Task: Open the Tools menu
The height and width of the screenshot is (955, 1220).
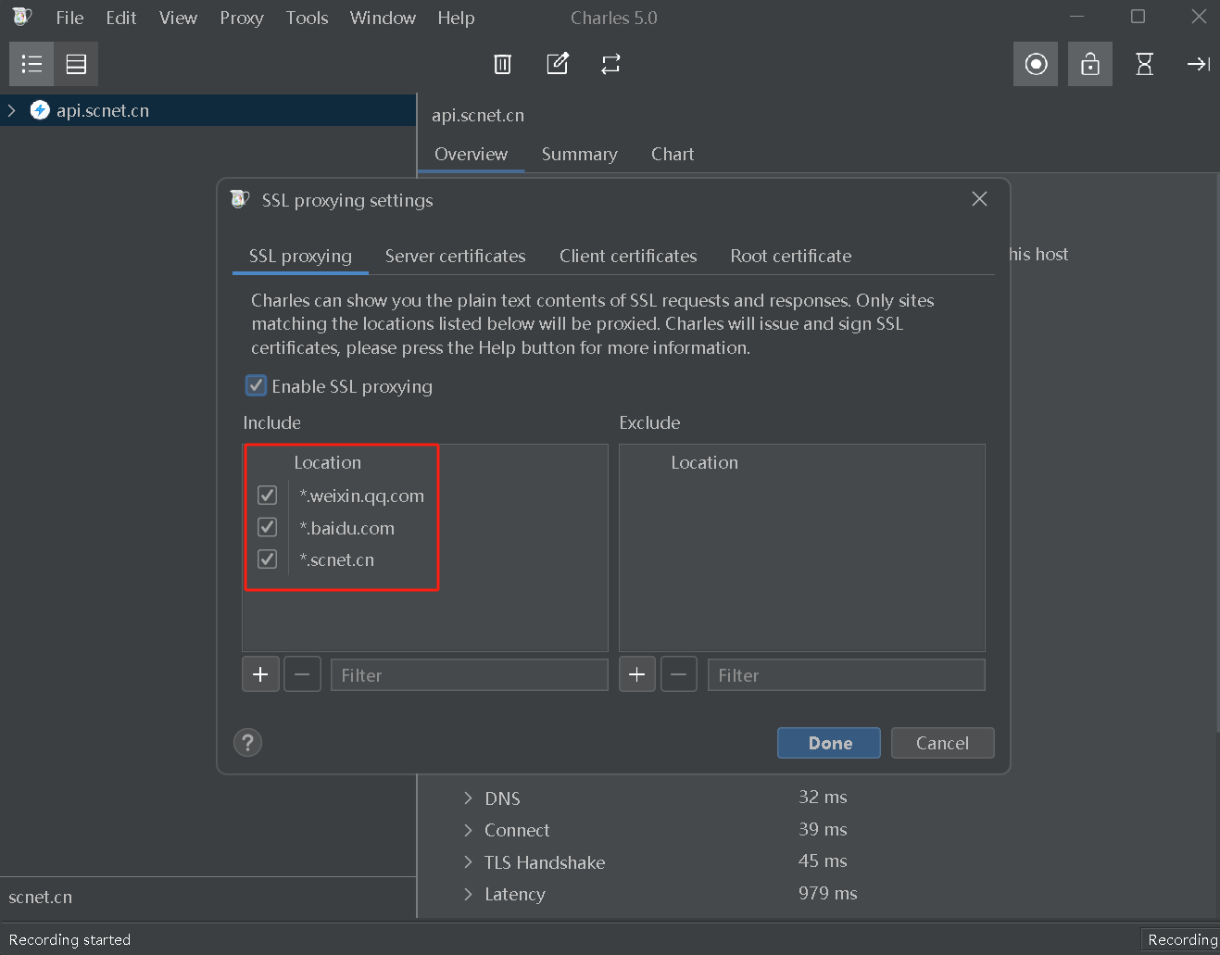Action: 307,18
